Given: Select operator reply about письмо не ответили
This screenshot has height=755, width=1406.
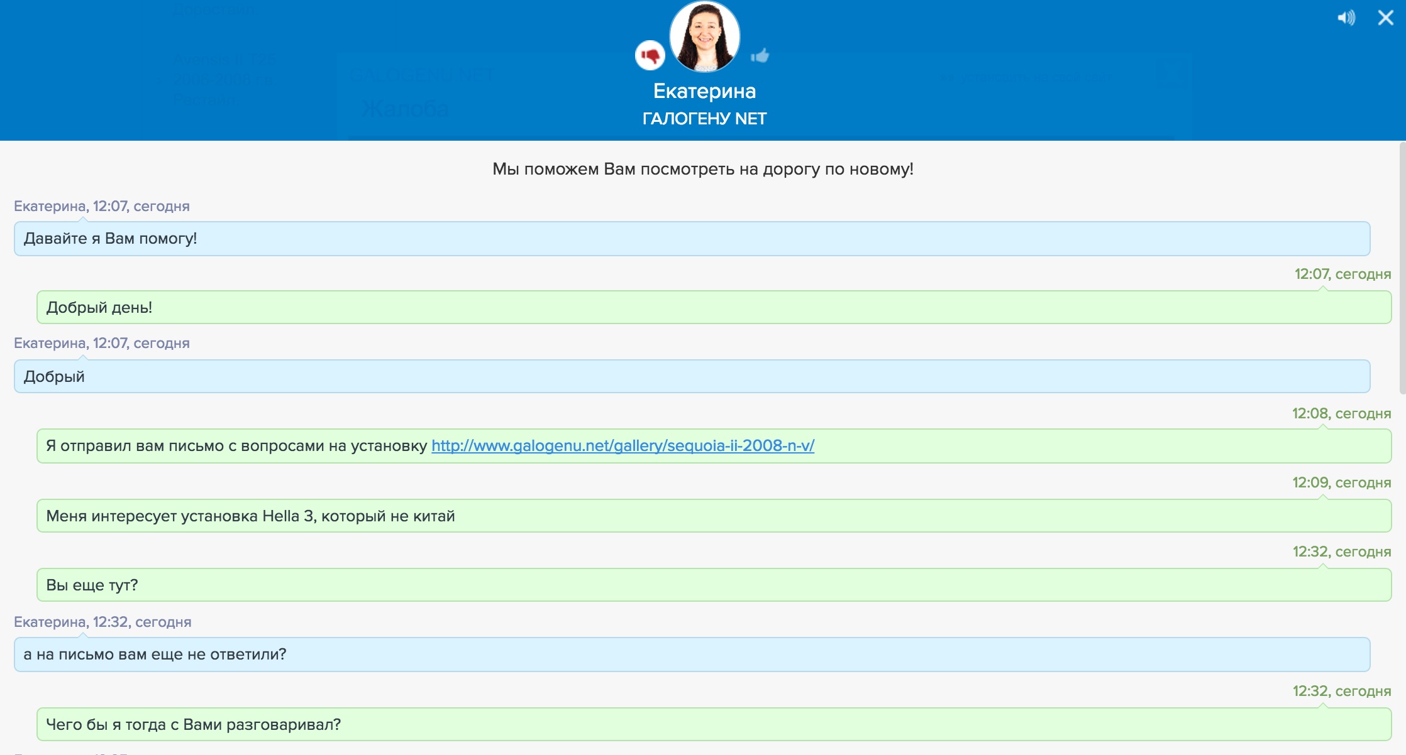Looking at the screenshot, I should tap(155, 655).
